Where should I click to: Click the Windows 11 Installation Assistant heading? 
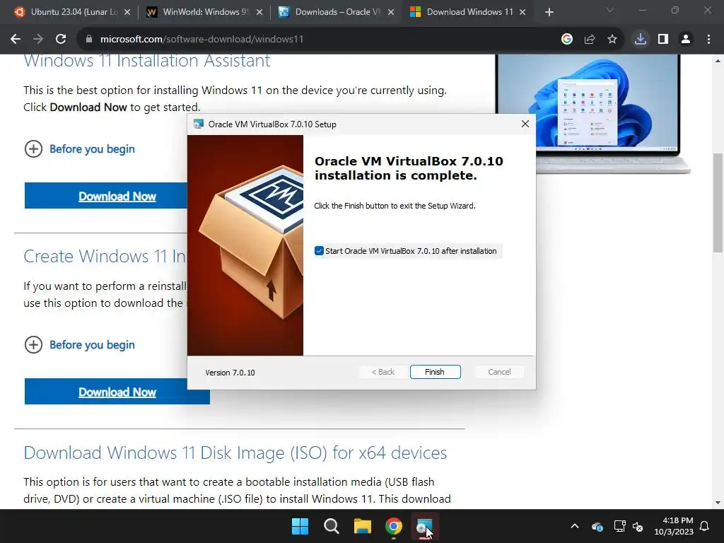click(147, 61)
